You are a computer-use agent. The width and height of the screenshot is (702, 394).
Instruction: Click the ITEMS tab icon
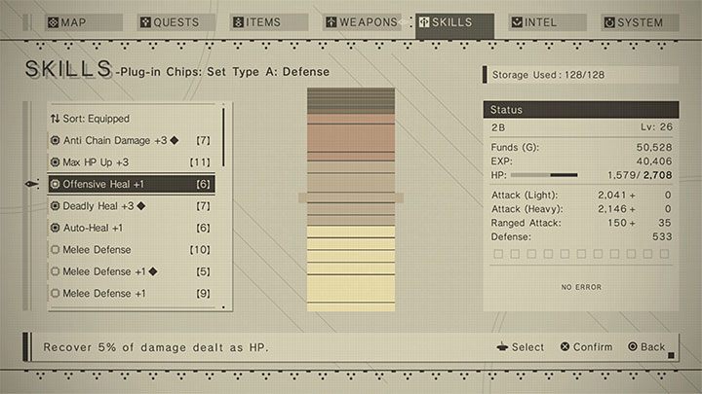pos(238,22)
